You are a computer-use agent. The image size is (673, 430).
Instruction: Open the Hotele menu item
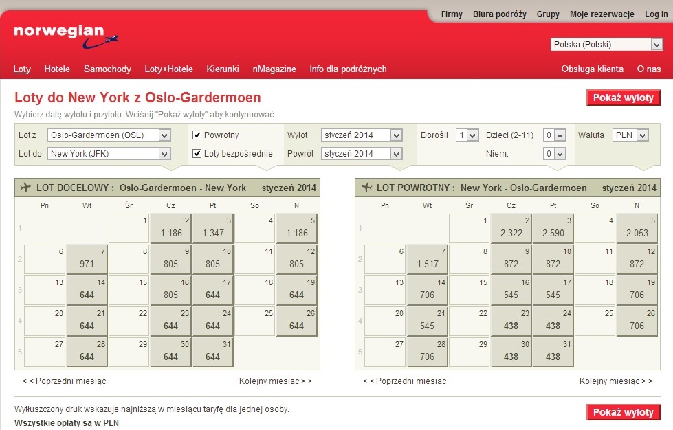point(57,69)
